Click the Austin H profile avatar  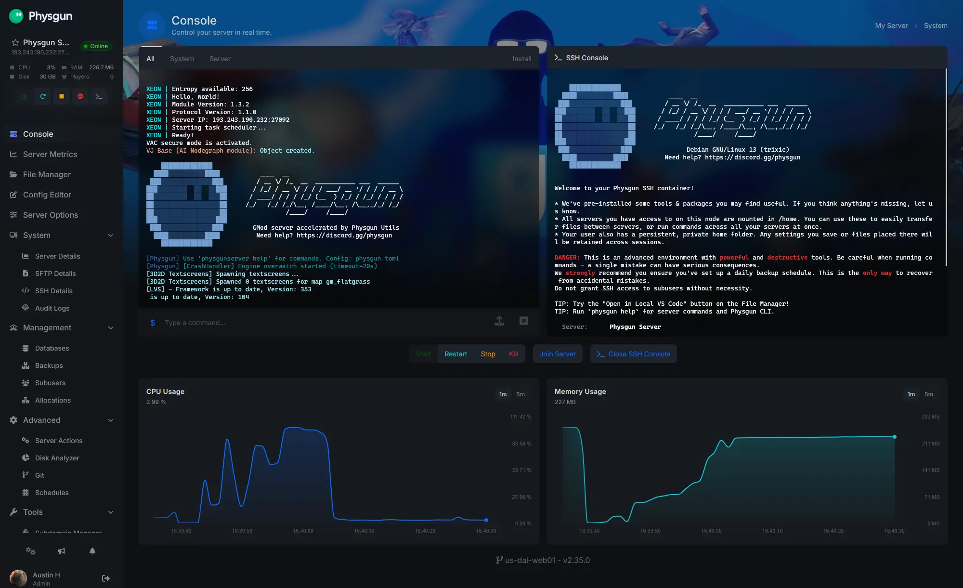18,578
